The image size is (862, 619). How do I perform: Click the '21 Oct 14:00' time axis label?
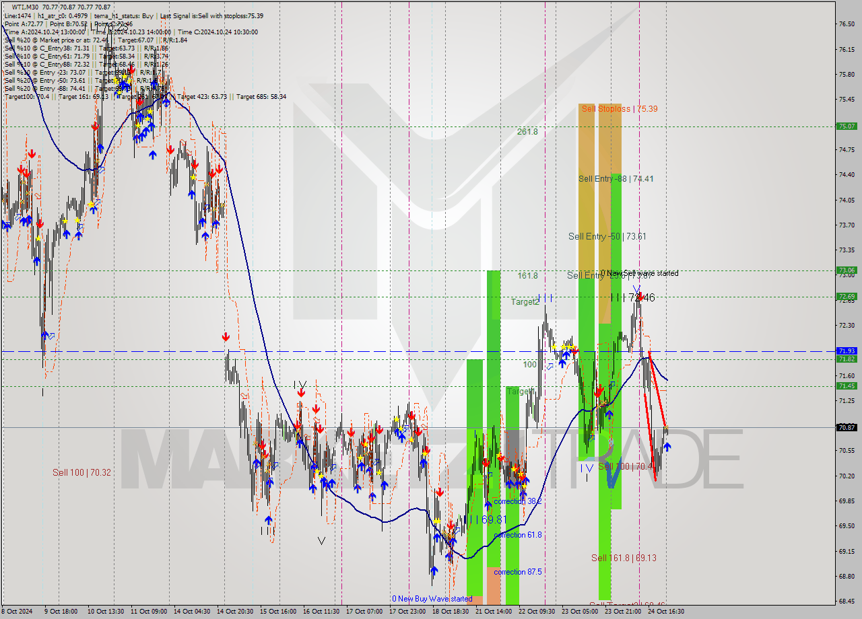[x=494, y=612]
